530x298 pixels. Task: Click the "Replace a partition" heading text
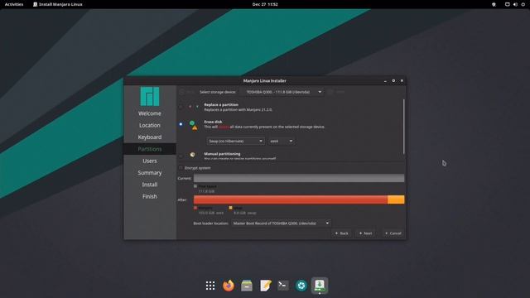point(221,105)
